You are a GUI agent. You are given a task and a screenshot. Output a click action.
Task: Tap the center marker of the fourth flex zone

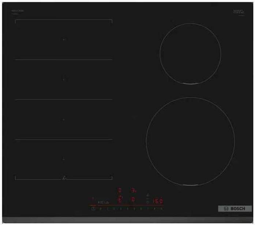click(63, 159)
